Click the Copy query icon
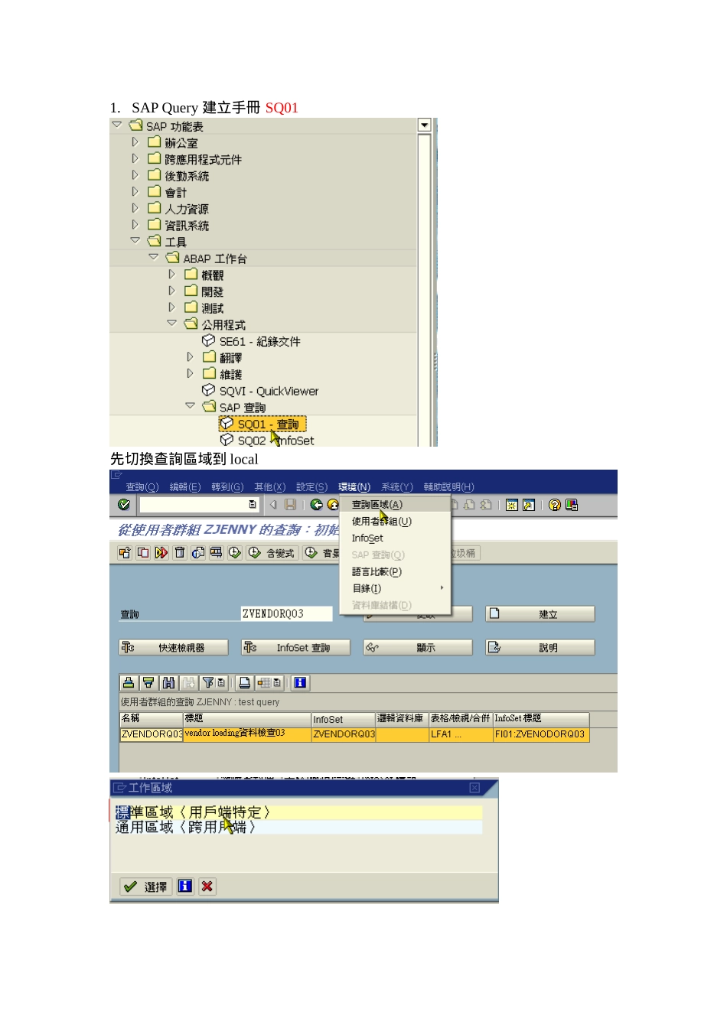The image size is (727, 1028). (x=143, y=553)
